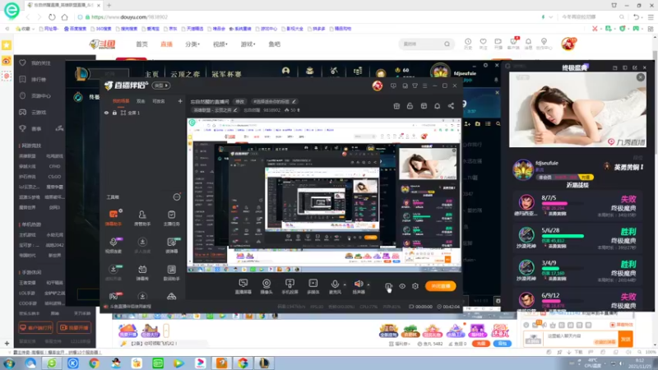
Task: Open the 鱼吧 tab on Douyu navbar
Action: point(275,44)
